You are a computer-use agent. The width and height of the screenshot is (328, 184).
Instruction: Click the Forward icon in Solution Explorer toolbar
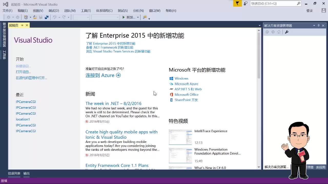273,32
